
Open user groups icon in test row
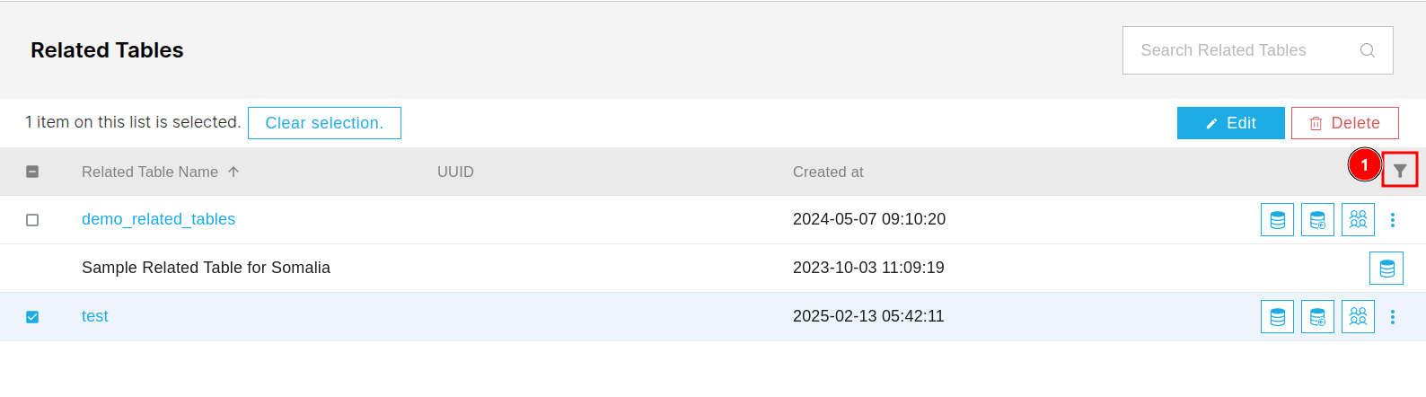click(1358, 316)
